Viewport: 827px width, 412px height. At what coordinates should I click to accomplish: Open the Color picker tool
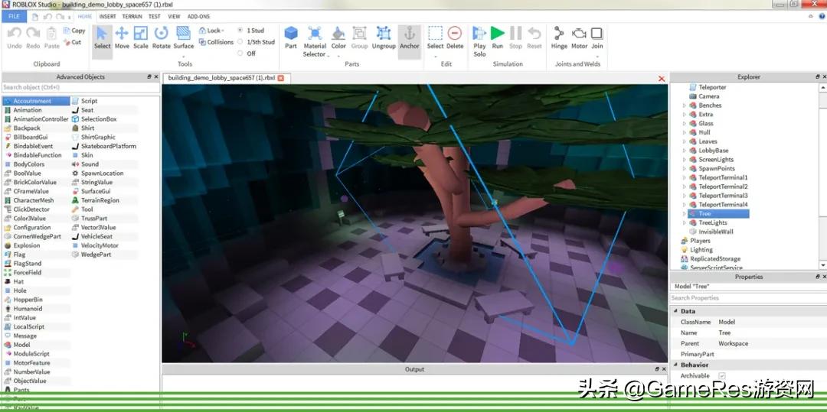(x=338, y=40)
